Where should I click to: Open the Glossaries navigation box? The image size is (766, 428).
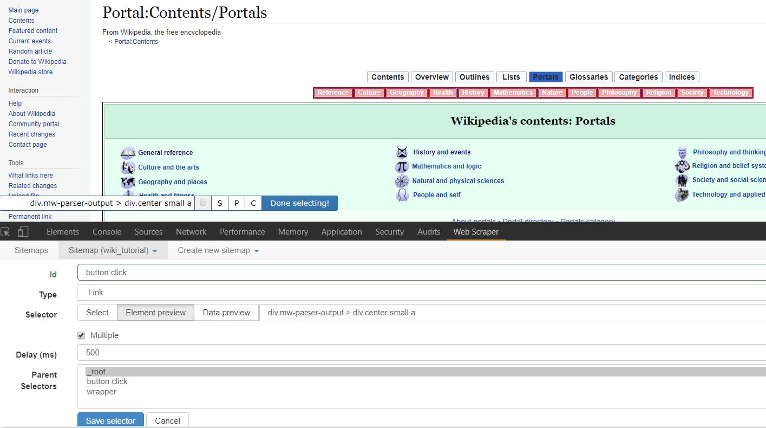pos(589,77)
